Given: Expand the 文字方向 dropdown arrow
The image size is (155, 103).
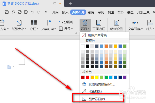Looking at the screenshot, I should tap(55, 29).
